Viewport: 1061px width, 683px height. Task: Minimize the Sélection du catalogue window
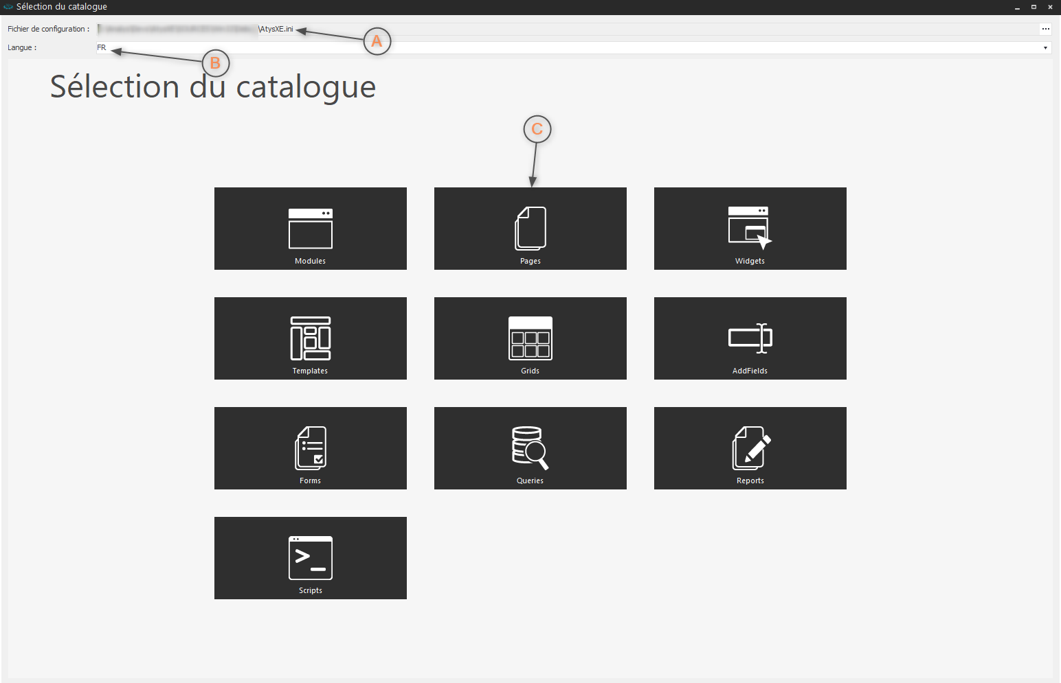point(1017,7)
